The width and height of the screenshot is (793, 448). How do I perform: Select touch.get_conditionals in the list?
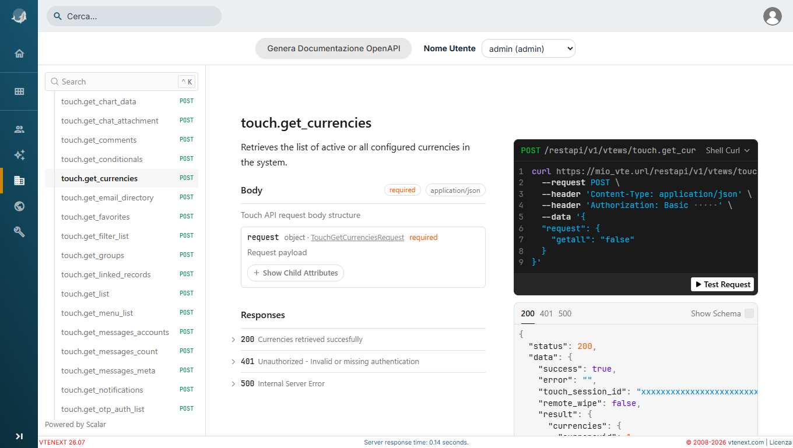(x=121, y=159)
